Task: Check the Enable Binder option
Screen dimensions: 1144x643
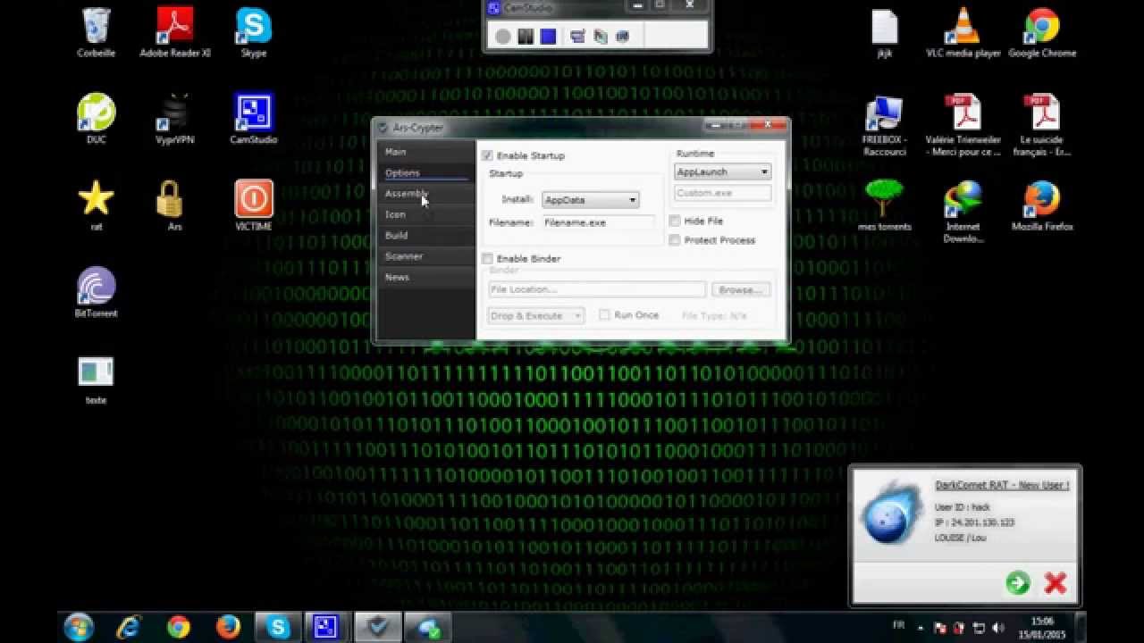Action: coord(487,259)
